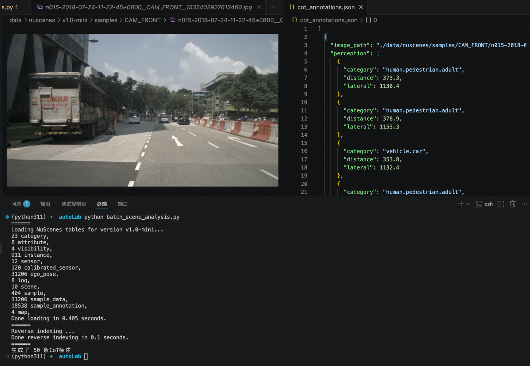
Task: Expand the nuscenes breadcrumb item
Action: (x=42, y=20)
